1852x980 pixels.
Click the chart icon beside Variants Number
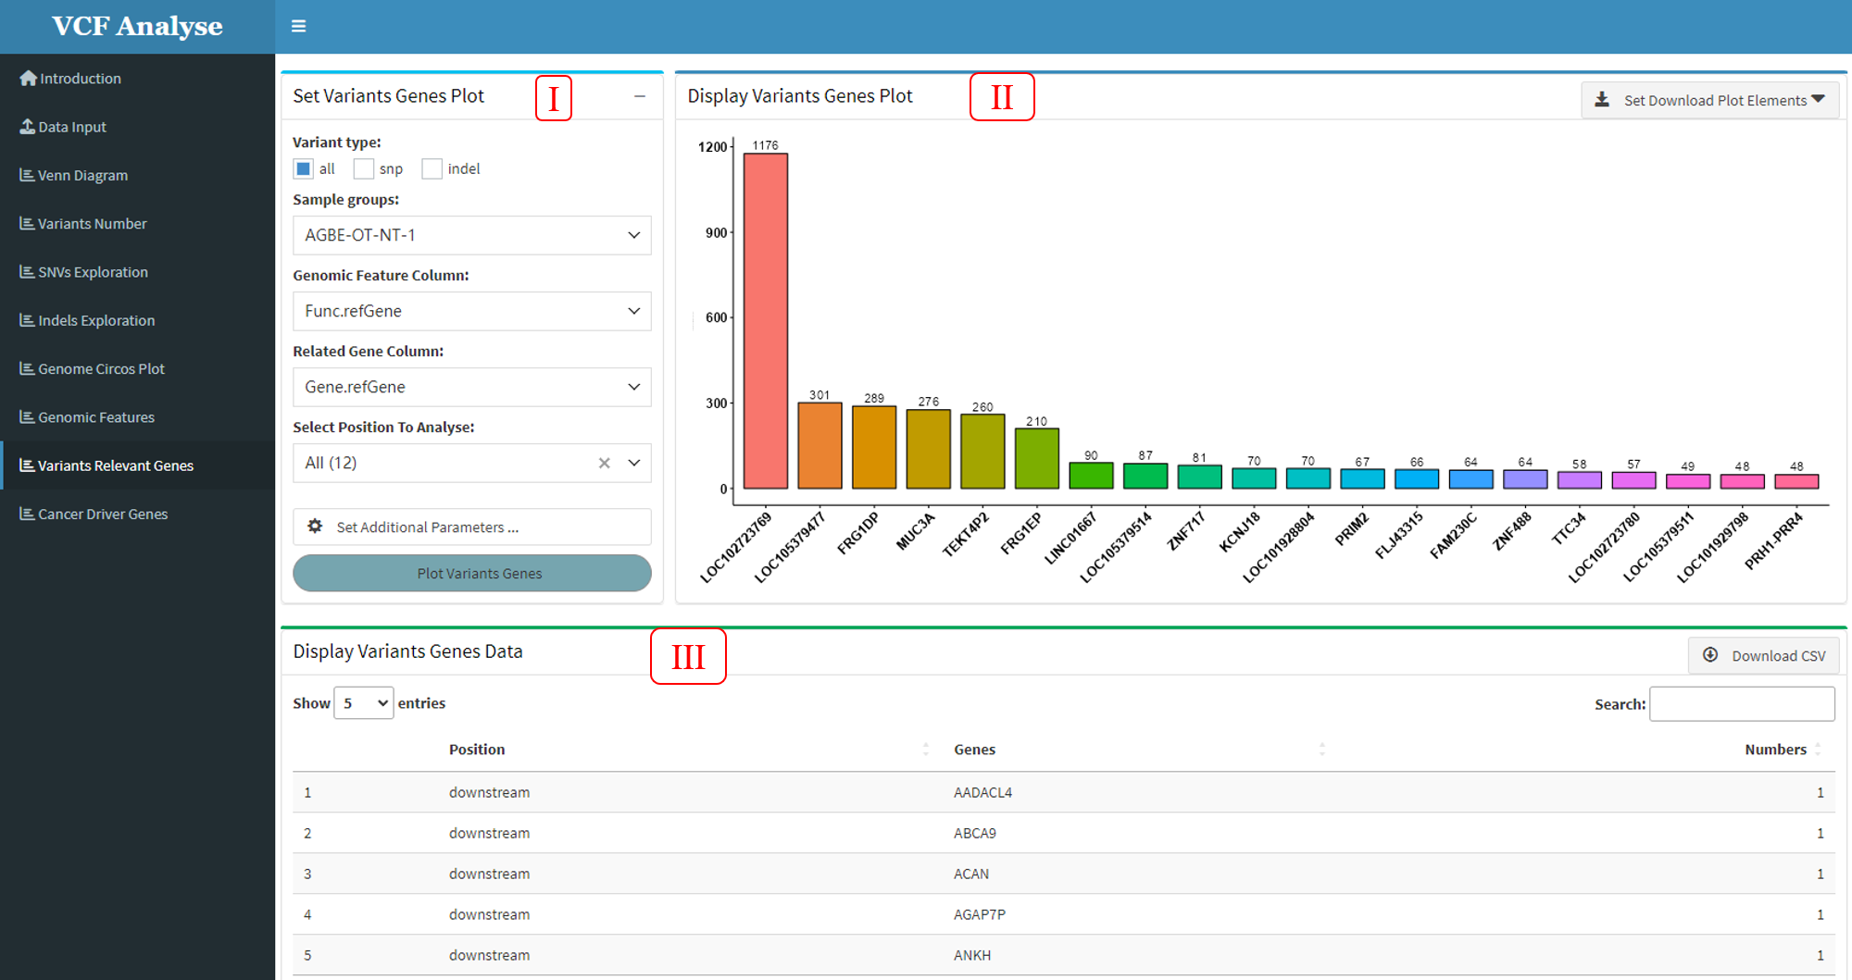click(x=27, y=223)
